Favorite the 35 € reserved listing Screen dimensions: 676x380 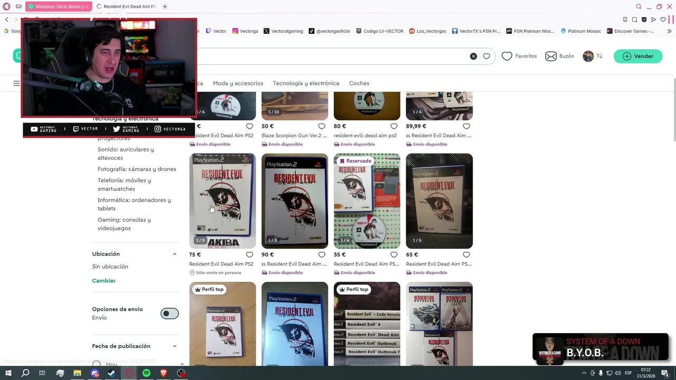[394, 255]
